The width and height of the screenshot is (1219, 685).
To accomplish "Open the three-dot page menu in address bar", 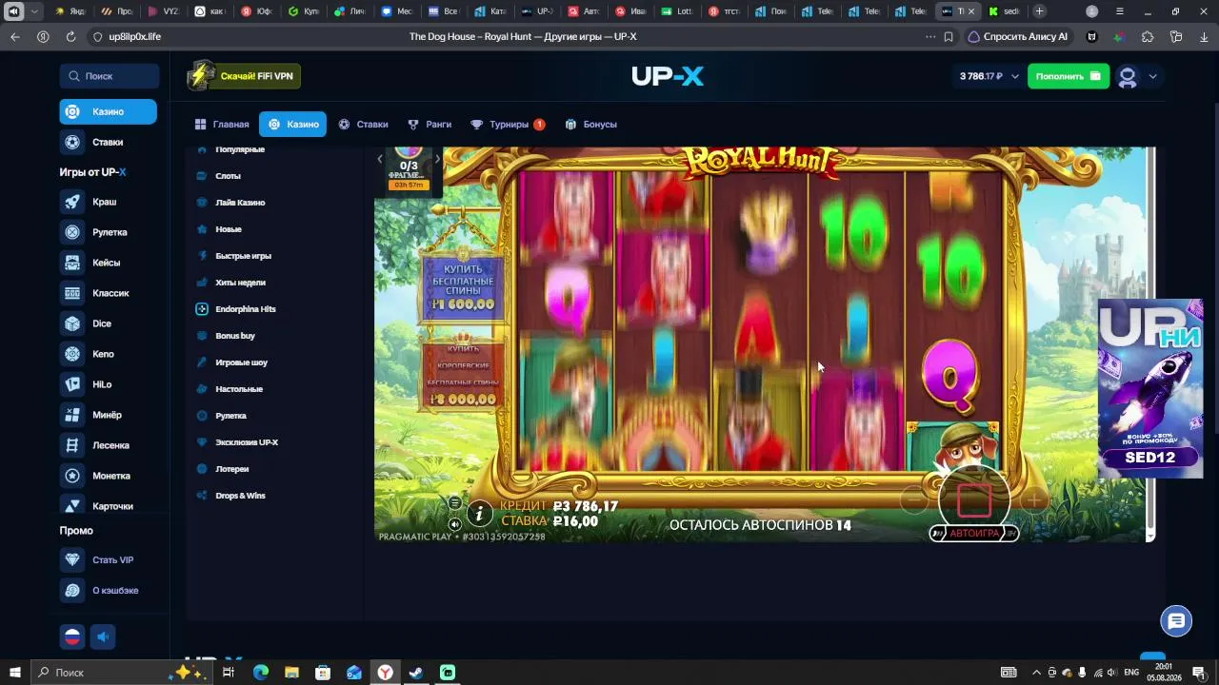I will (x=930, y=37).
